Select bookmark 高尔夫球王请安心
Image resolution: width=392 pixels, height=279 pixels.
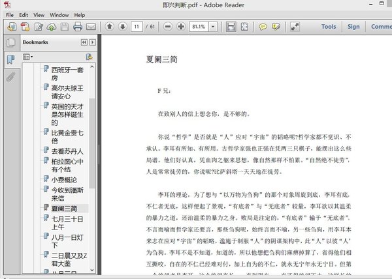(67, 92)
